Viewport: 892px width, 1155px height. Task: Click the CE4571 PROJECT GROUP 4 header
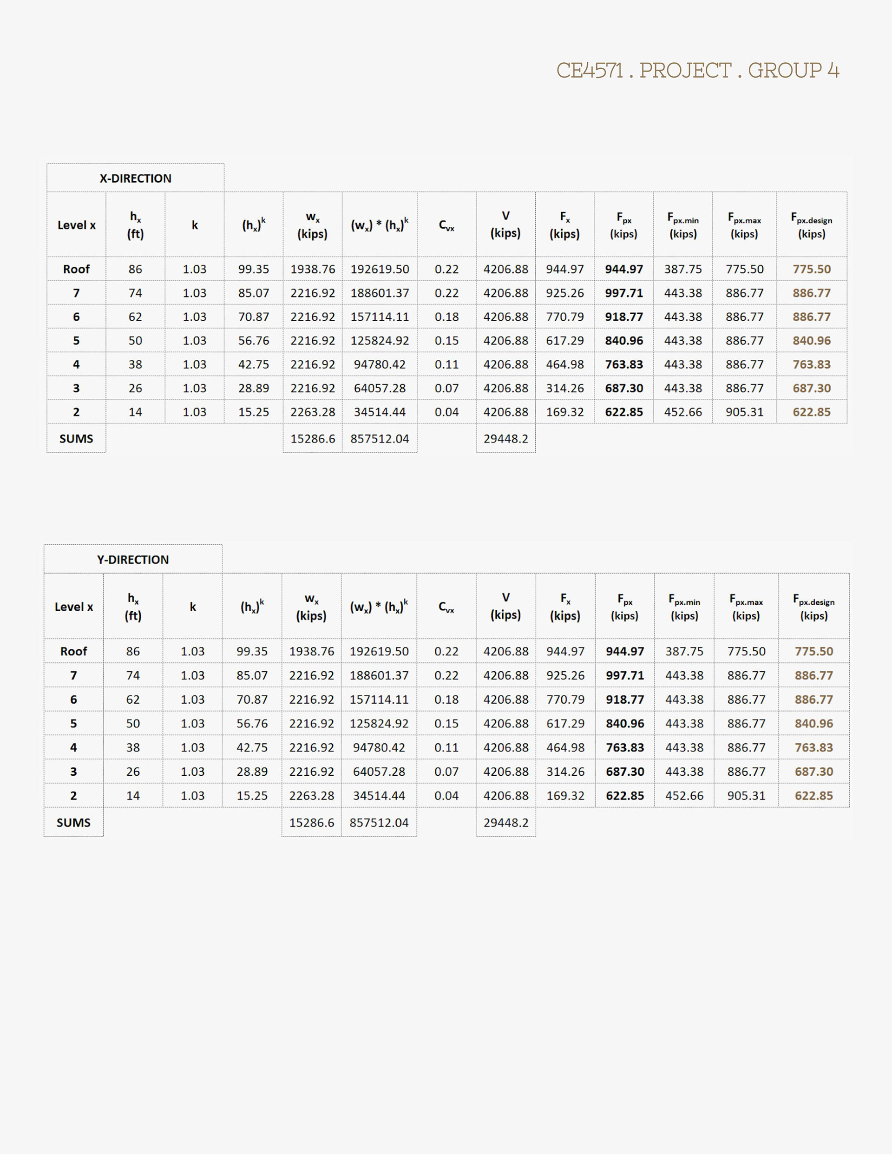697,70
